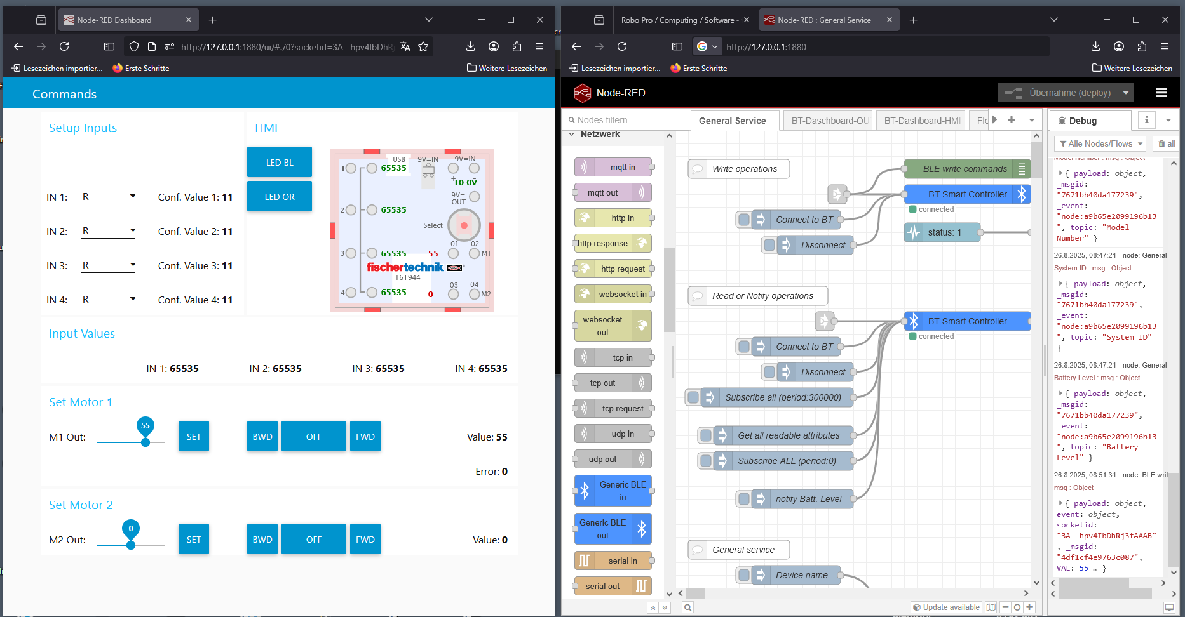This screenshot has width=1185, height=617.
Task: Zoom in the flow canvas
Action: 1029,607
